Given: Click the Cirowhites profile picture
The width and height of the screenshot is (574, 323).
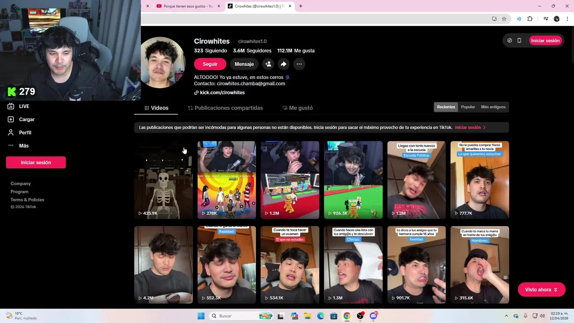Looking at the screenshot, I should click(x=162, y=63).
